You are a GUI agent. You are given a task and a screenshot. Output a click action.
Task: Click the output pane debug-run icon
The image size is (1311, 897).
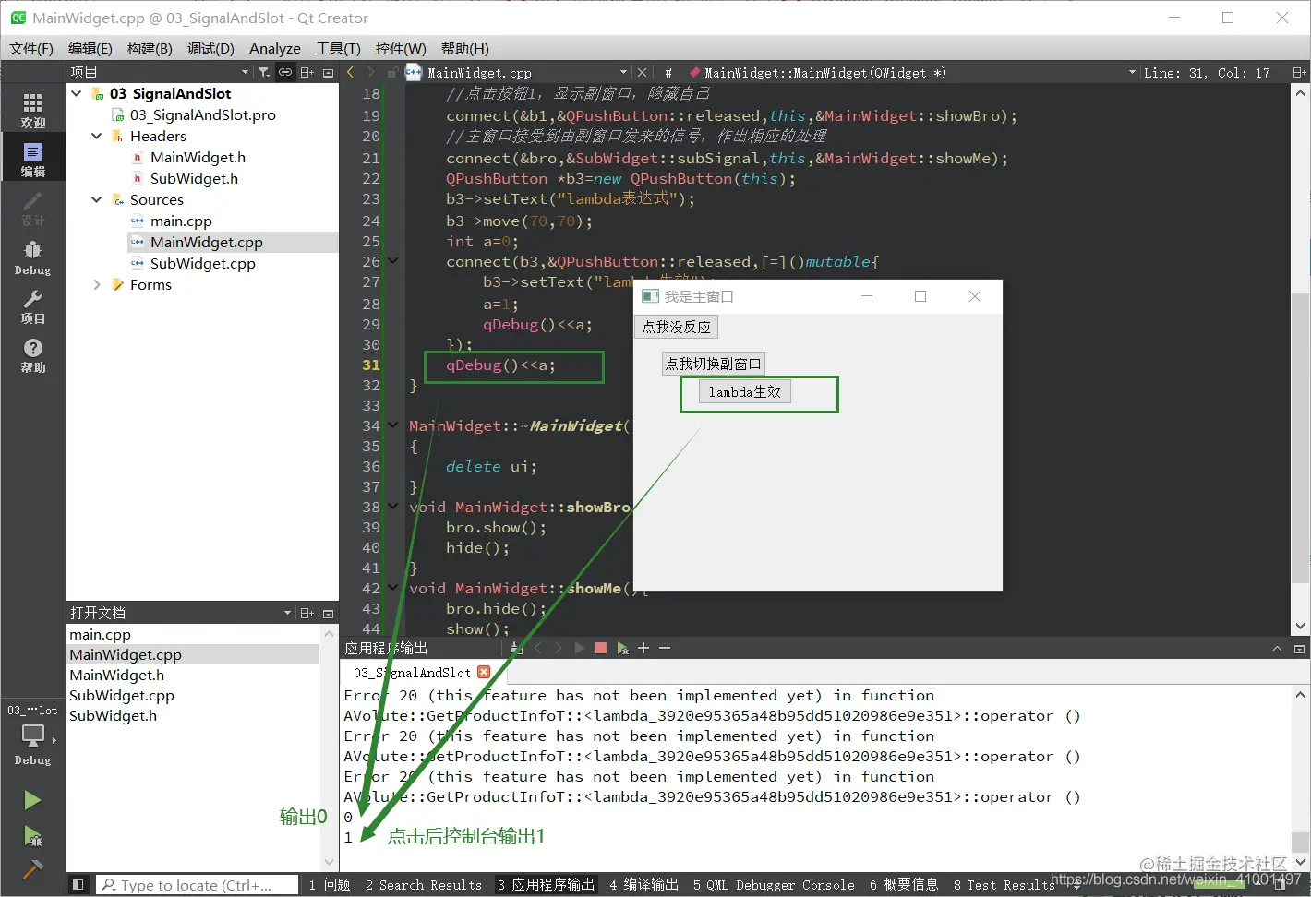pos(622,648)
